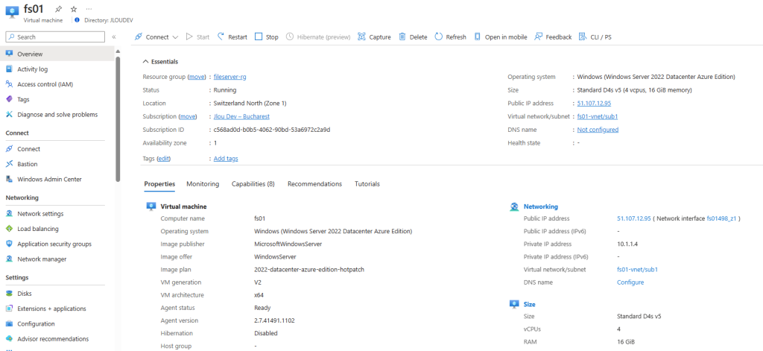Open the Size section heading link
Image resolution: width=763 pixels, height=351 pixels.
530,304
